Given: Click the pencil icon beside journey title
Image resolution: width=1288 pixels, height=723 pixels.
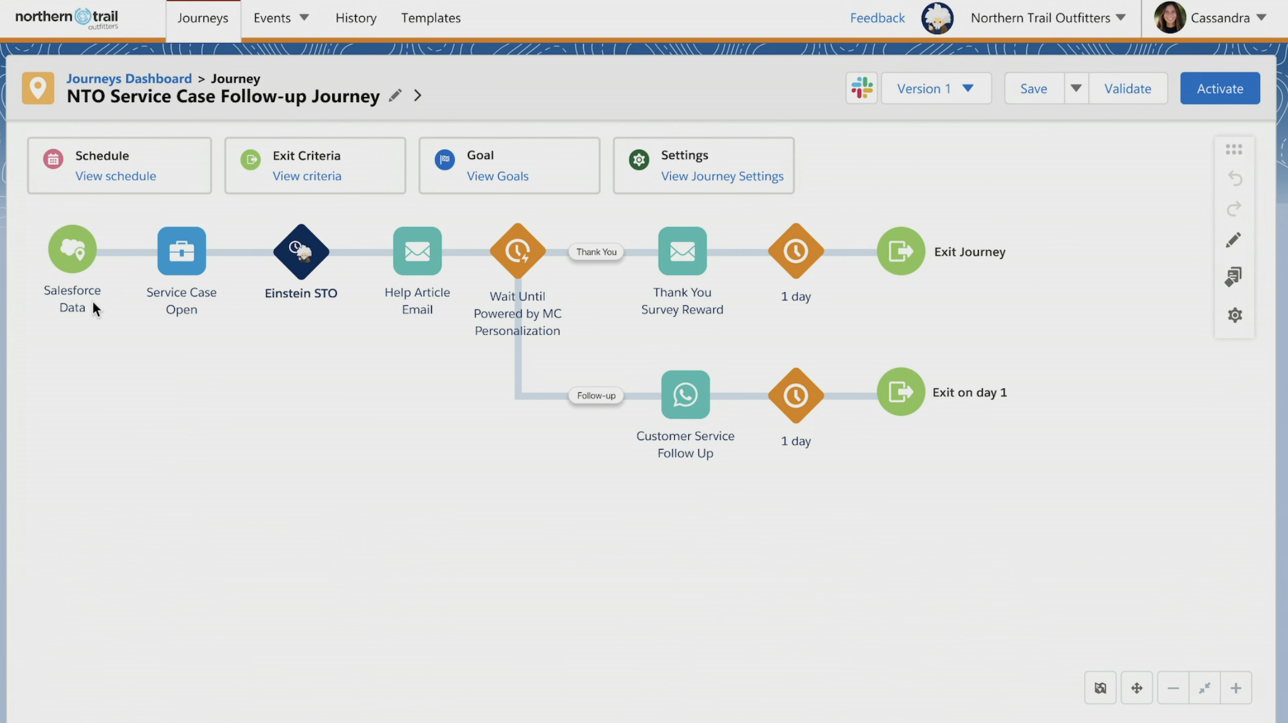Looking at the screenshot, I should (395, 95).
